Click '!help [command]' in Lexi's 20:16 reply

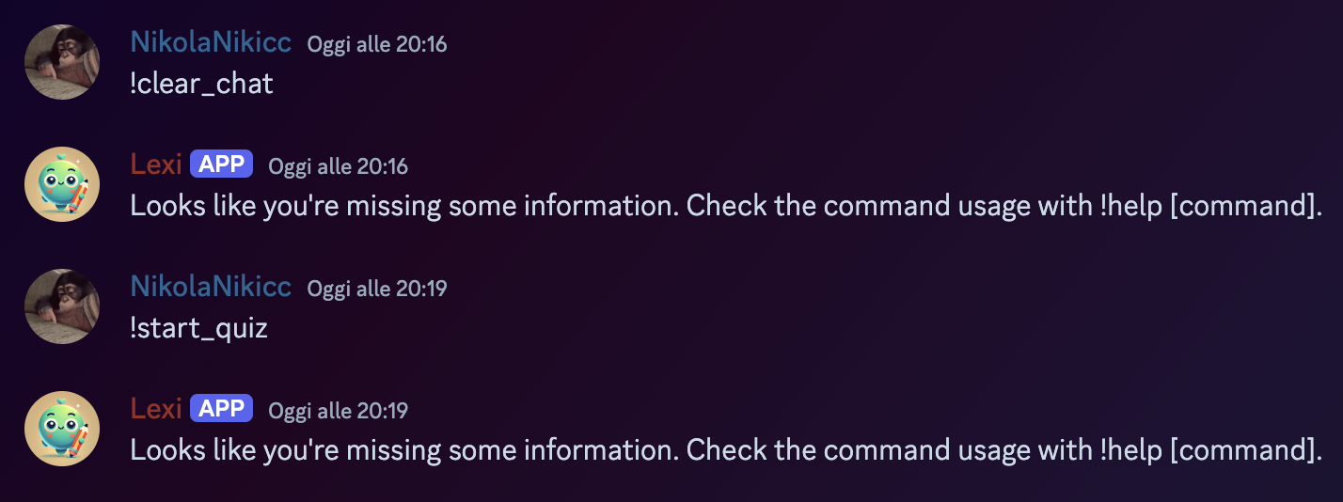(1210, 206)
